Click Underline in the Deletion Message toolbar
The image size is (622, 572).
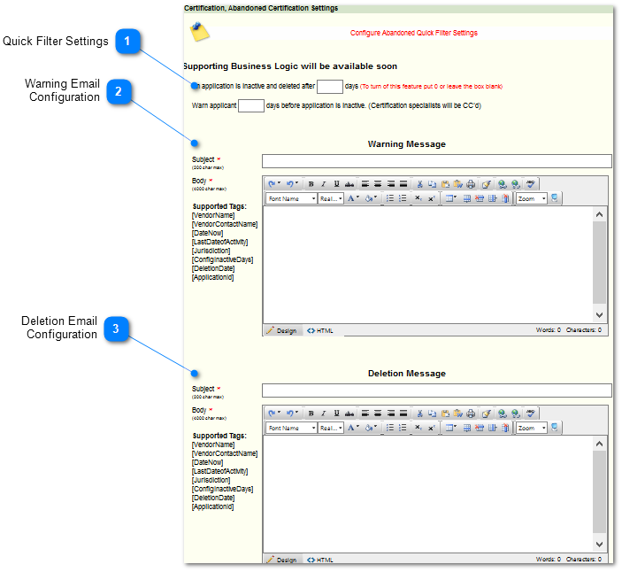tap(336, 414)
